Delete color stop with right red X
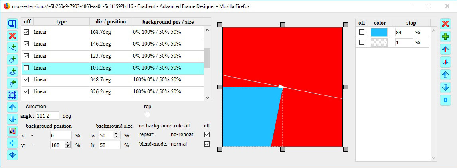 (445, 23)
